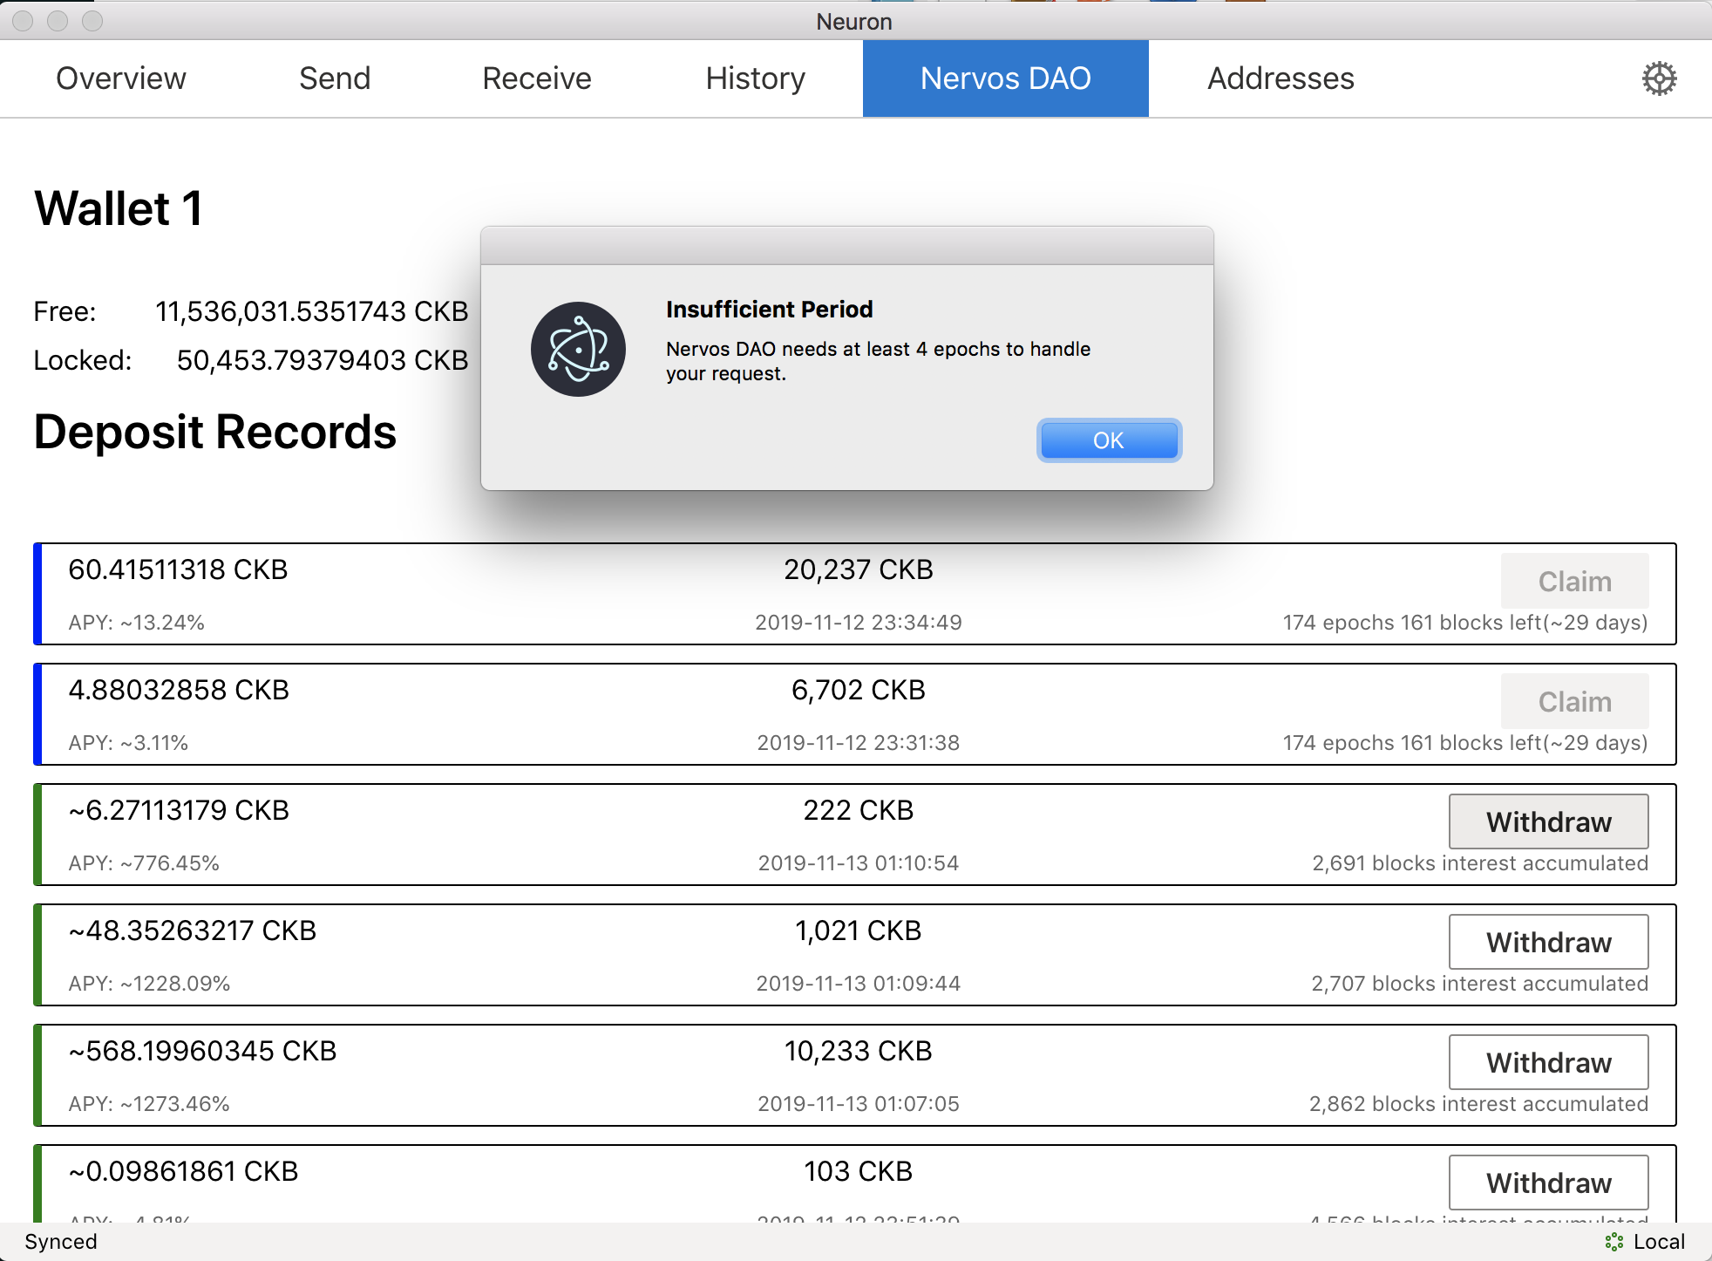
Task: Click the APY ~3.11% label
Action: point(128,743)
